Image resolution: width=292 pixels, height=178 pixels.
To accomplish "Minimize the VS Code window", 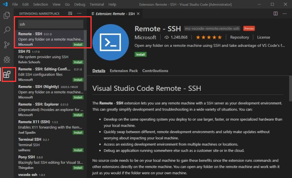I will tap(259, 4).
